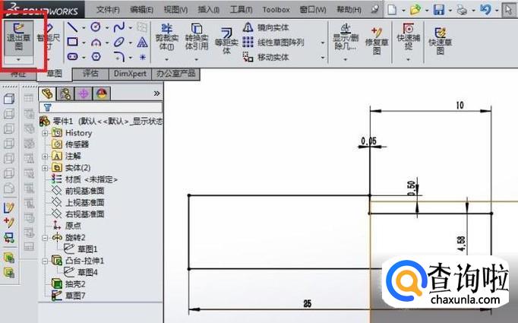Select the 25 dimension in the sketch

pos(308,303)
